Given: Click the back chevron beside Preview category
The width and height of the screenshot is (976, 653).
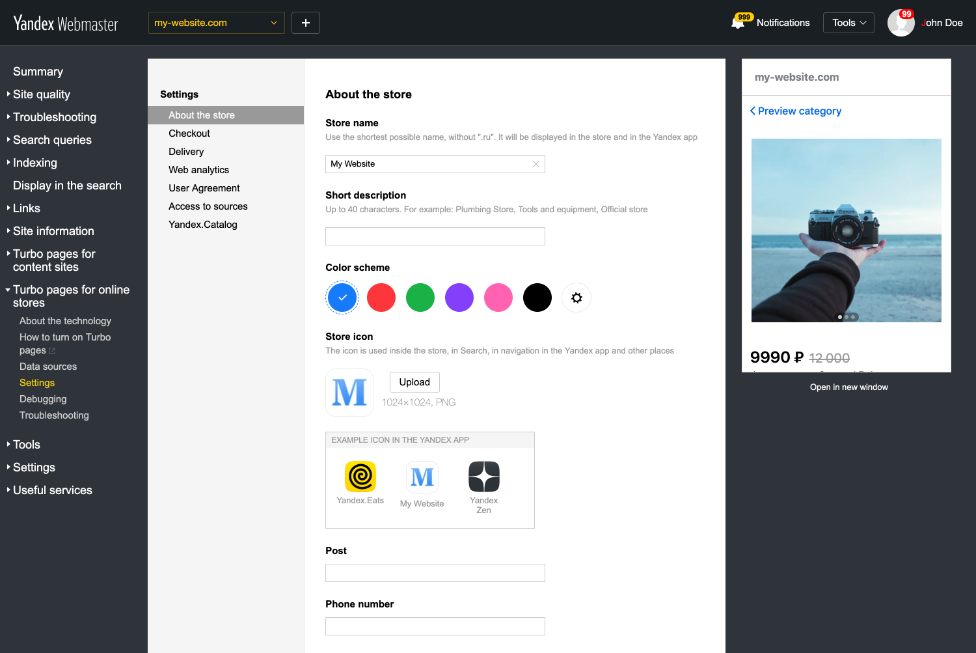Looking at the screenshot, I should (753, 111).
